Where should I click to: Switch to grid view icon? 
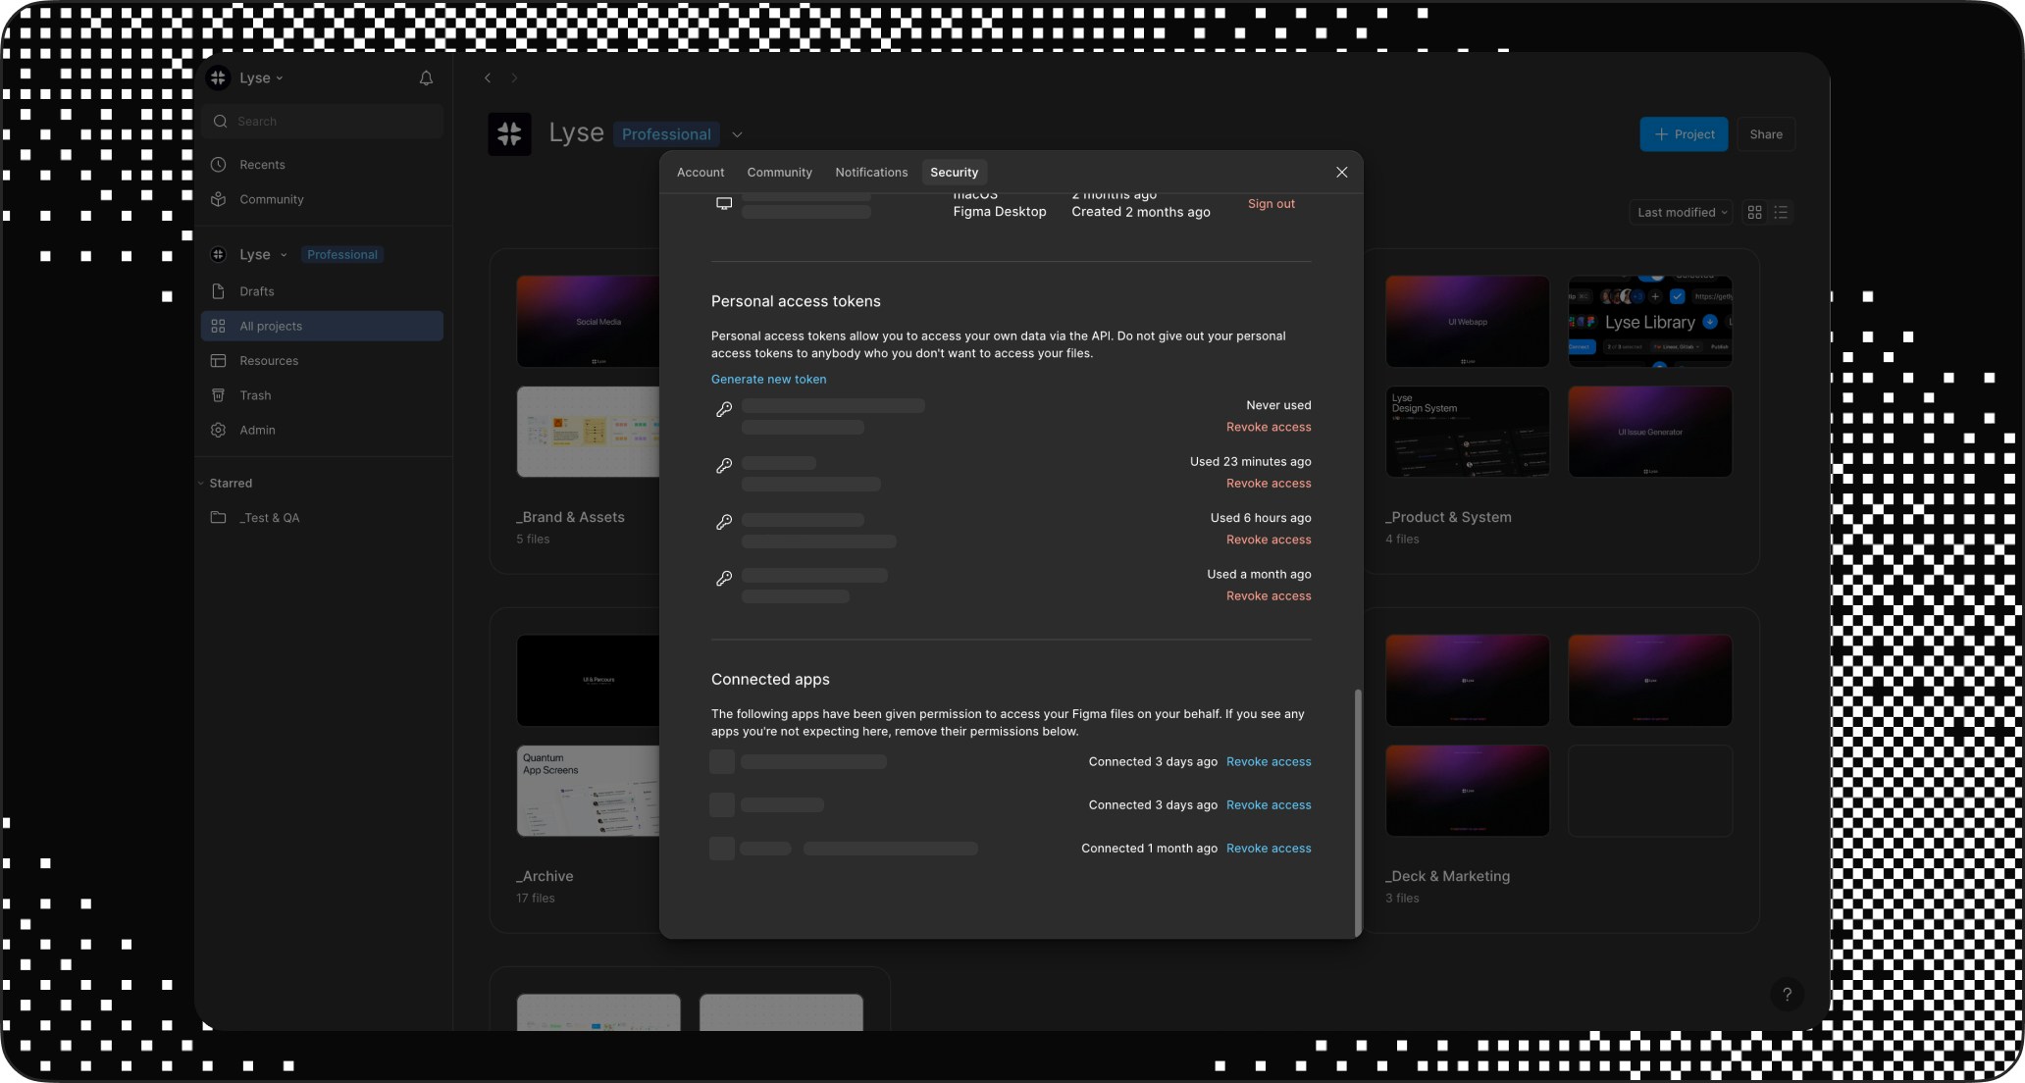(1754, 212)
